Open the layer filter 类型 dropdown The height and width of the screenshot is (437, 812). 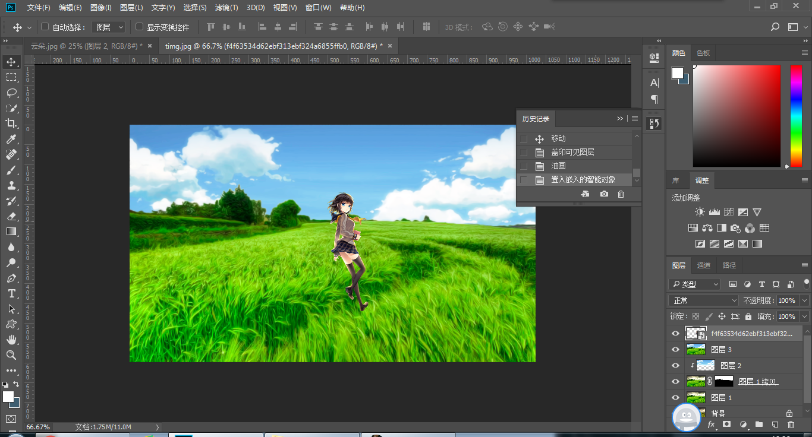click(694, 284)
